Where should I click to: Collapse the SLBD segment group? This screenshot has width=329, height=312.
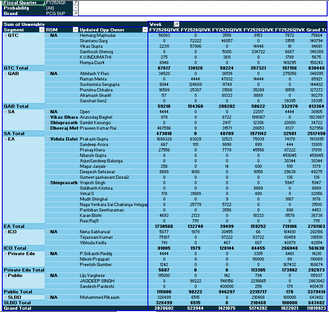point(5,297)
